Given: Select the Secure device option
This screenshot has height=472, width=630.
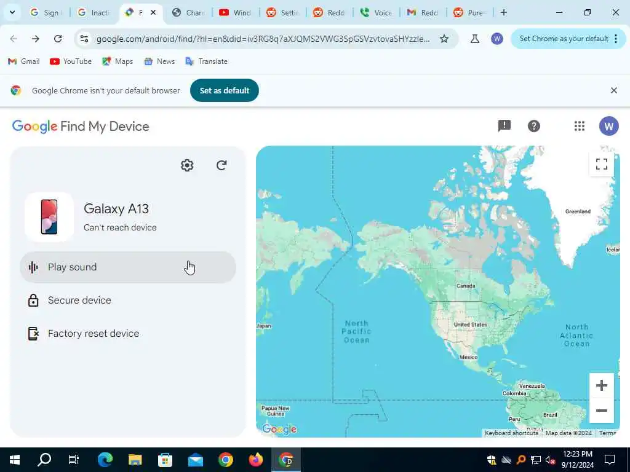Looking at the screenshot, I should (x=128, y=300).
